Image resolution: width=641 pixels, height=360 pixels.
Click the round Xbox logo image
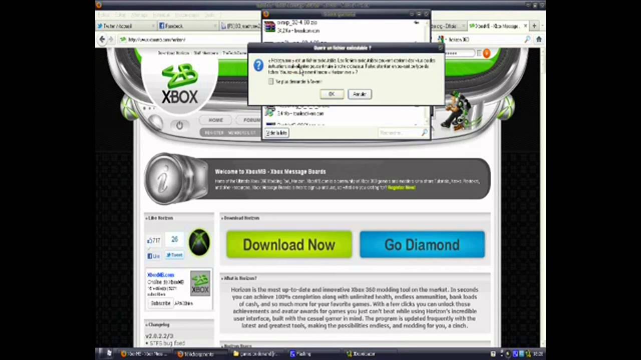199,242
